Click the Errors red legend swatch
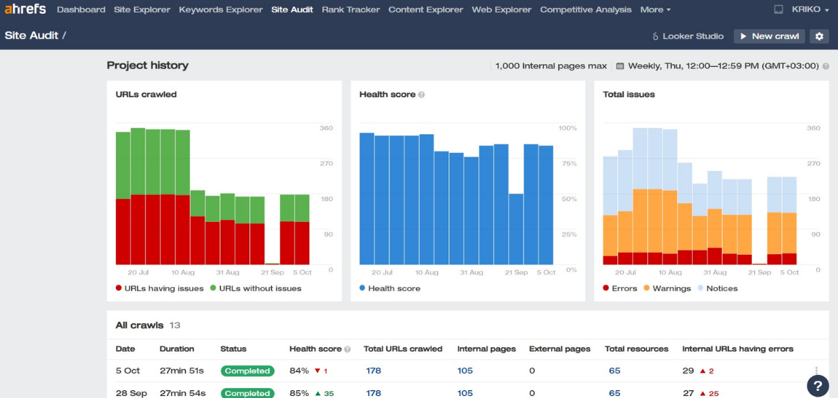Viewport: 838px width, 398px height. 606,288
